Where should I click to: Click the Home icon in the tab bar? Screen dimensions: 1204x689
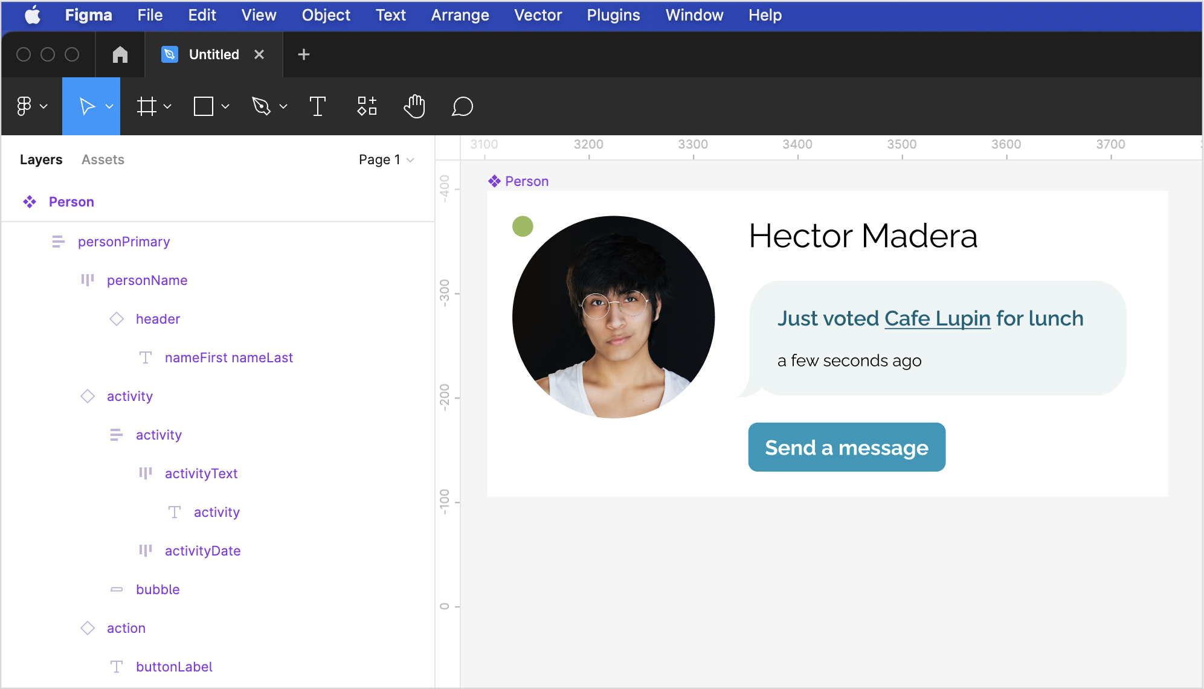(x=120, y=54)
